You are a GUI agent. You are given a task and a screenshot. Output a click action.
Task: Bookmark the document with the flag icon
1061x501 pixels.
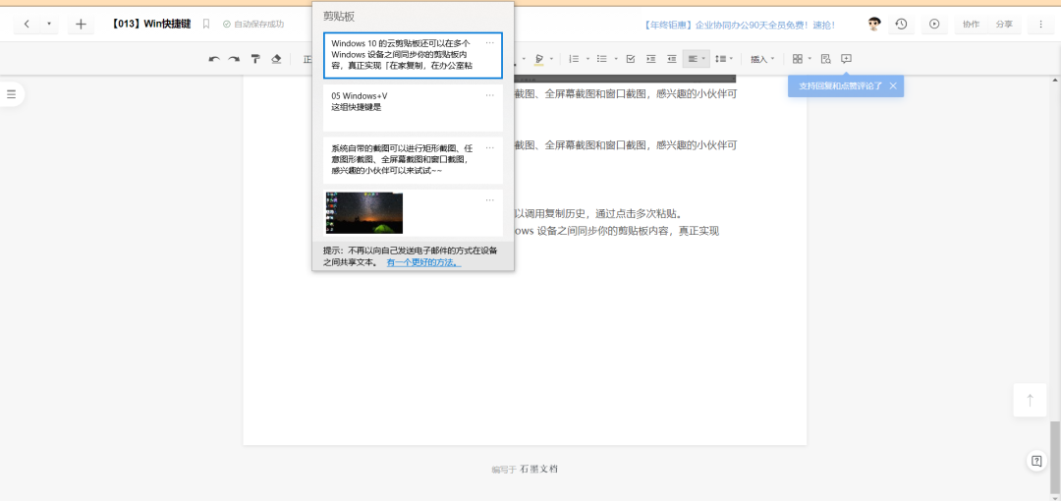(206, 25)
